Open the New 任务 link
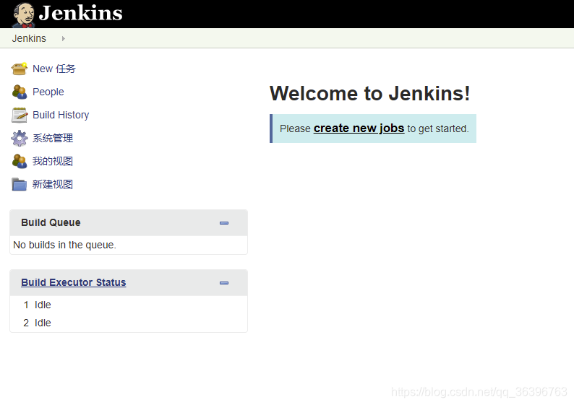The image size is (574, 405). [53, 69]
